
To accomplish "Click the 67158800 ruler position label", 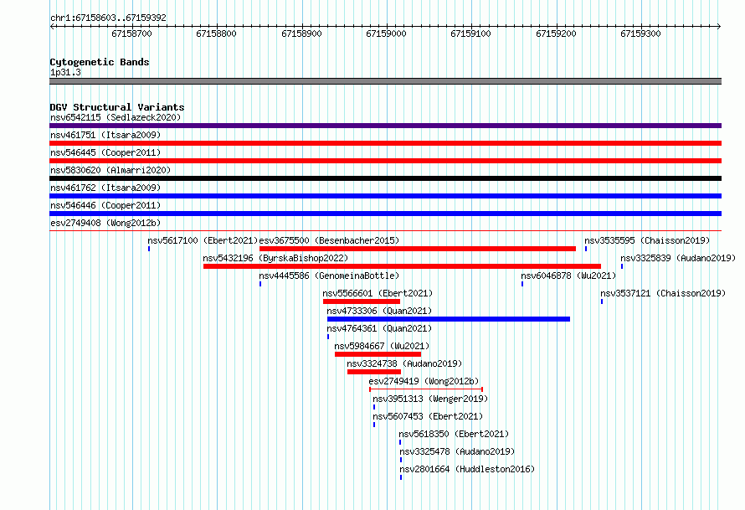I will [216, 33].
